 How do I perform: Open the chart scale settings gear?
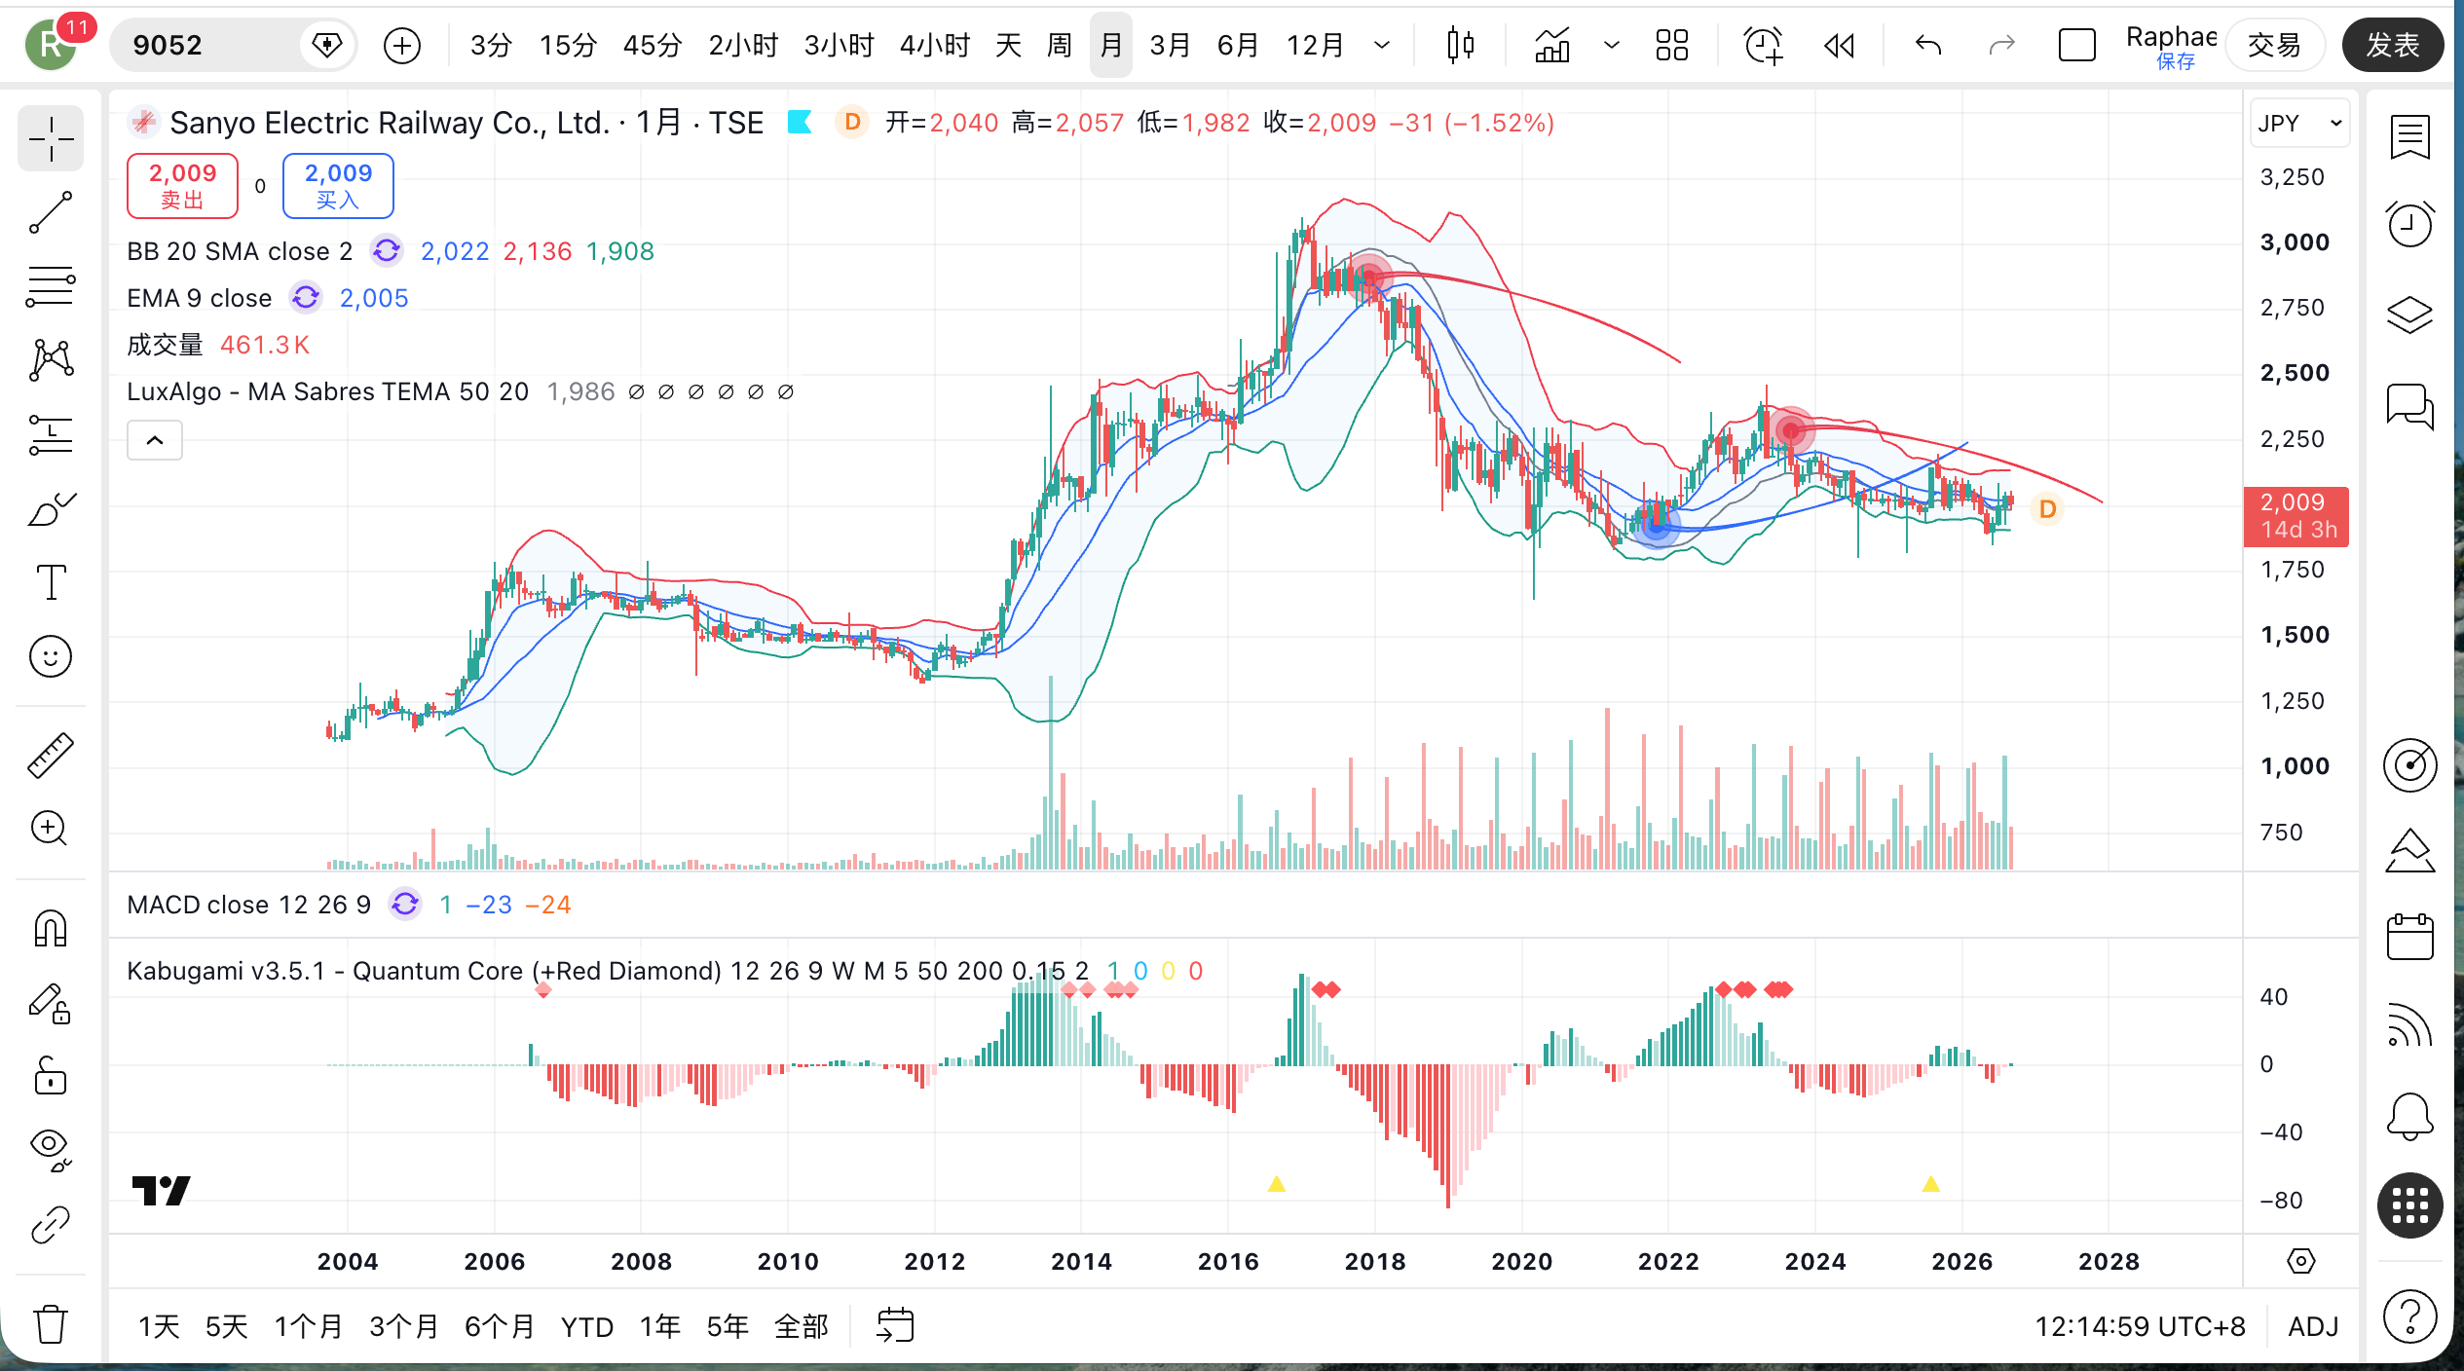point(2301,1261)
